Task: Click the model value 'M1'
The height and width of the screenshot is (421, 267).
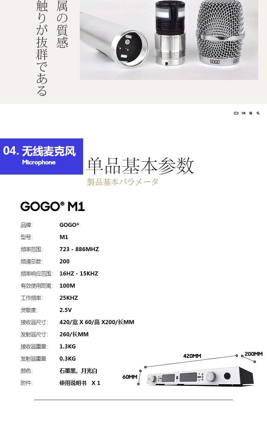Action: [x=64, y=237]
